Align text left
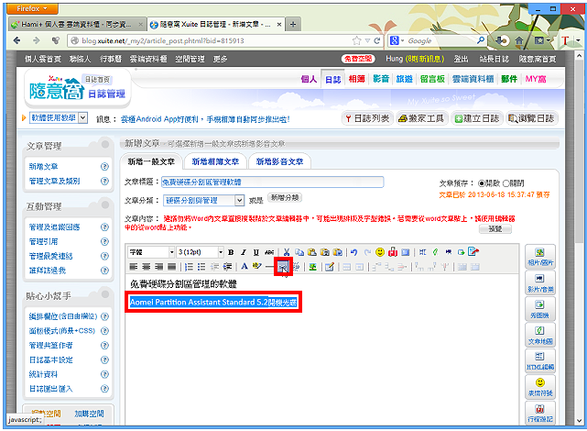This screenshot has height=431, width=587. tap(134, 267)
